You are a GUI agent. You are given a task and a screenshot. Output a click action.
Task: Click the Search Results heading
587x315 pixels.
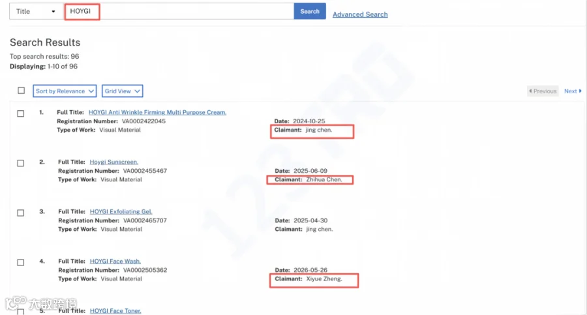(x=45, y=42)
